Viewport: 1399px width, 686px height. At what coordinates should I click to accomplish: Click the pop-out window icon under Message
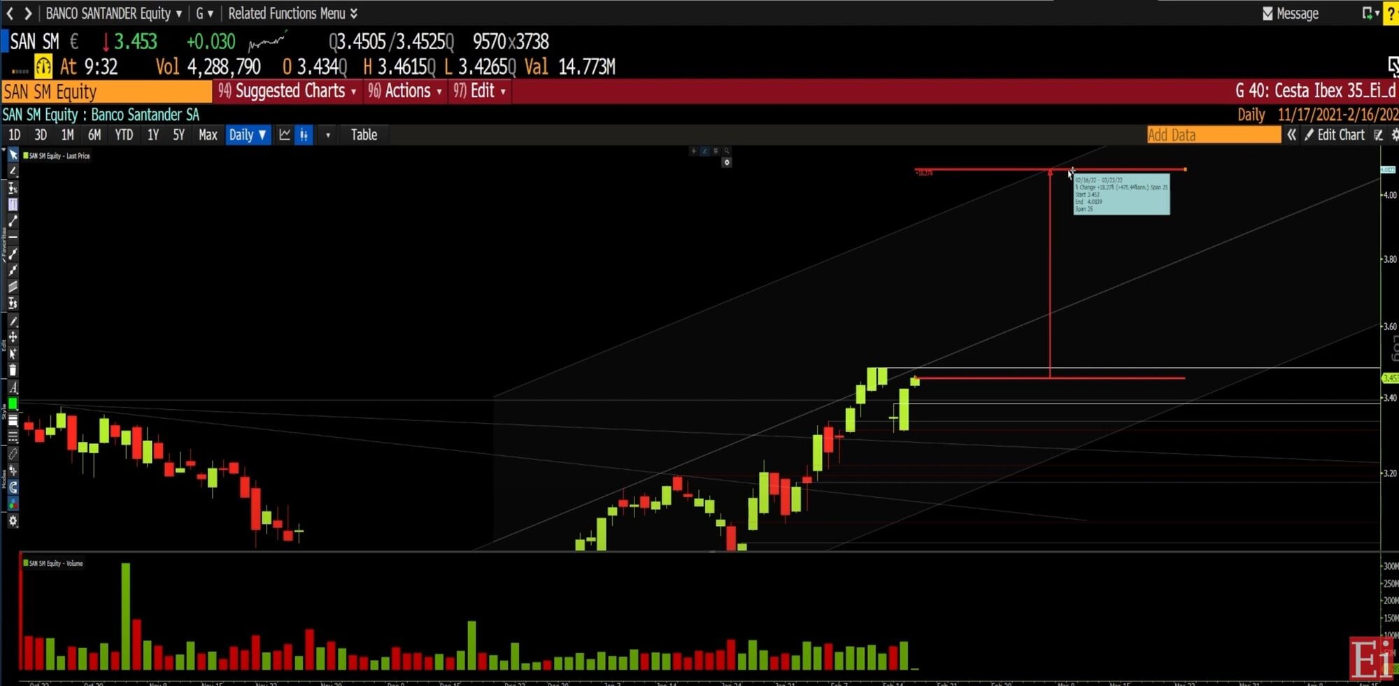click(1393, 66)
